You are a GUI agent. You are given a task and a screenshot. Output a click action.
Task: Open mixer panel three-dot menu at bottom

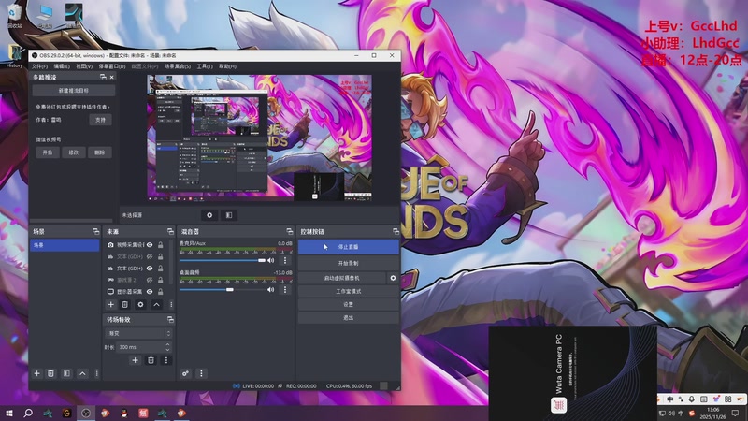coord(201,373)
